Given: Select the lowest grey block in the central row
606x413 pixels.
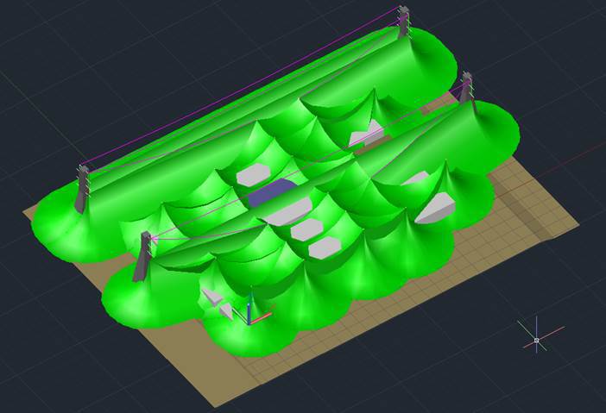Looking at the screenshot, I should click(325, 248).
